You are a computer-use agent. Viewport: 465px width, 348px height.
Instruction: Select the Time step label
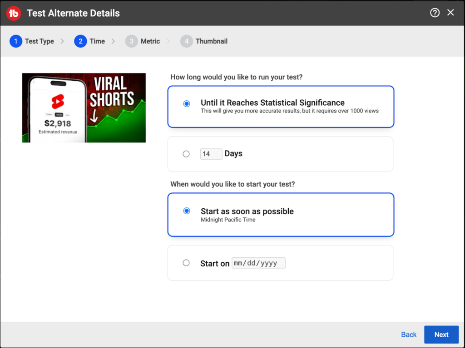[97, 41]
